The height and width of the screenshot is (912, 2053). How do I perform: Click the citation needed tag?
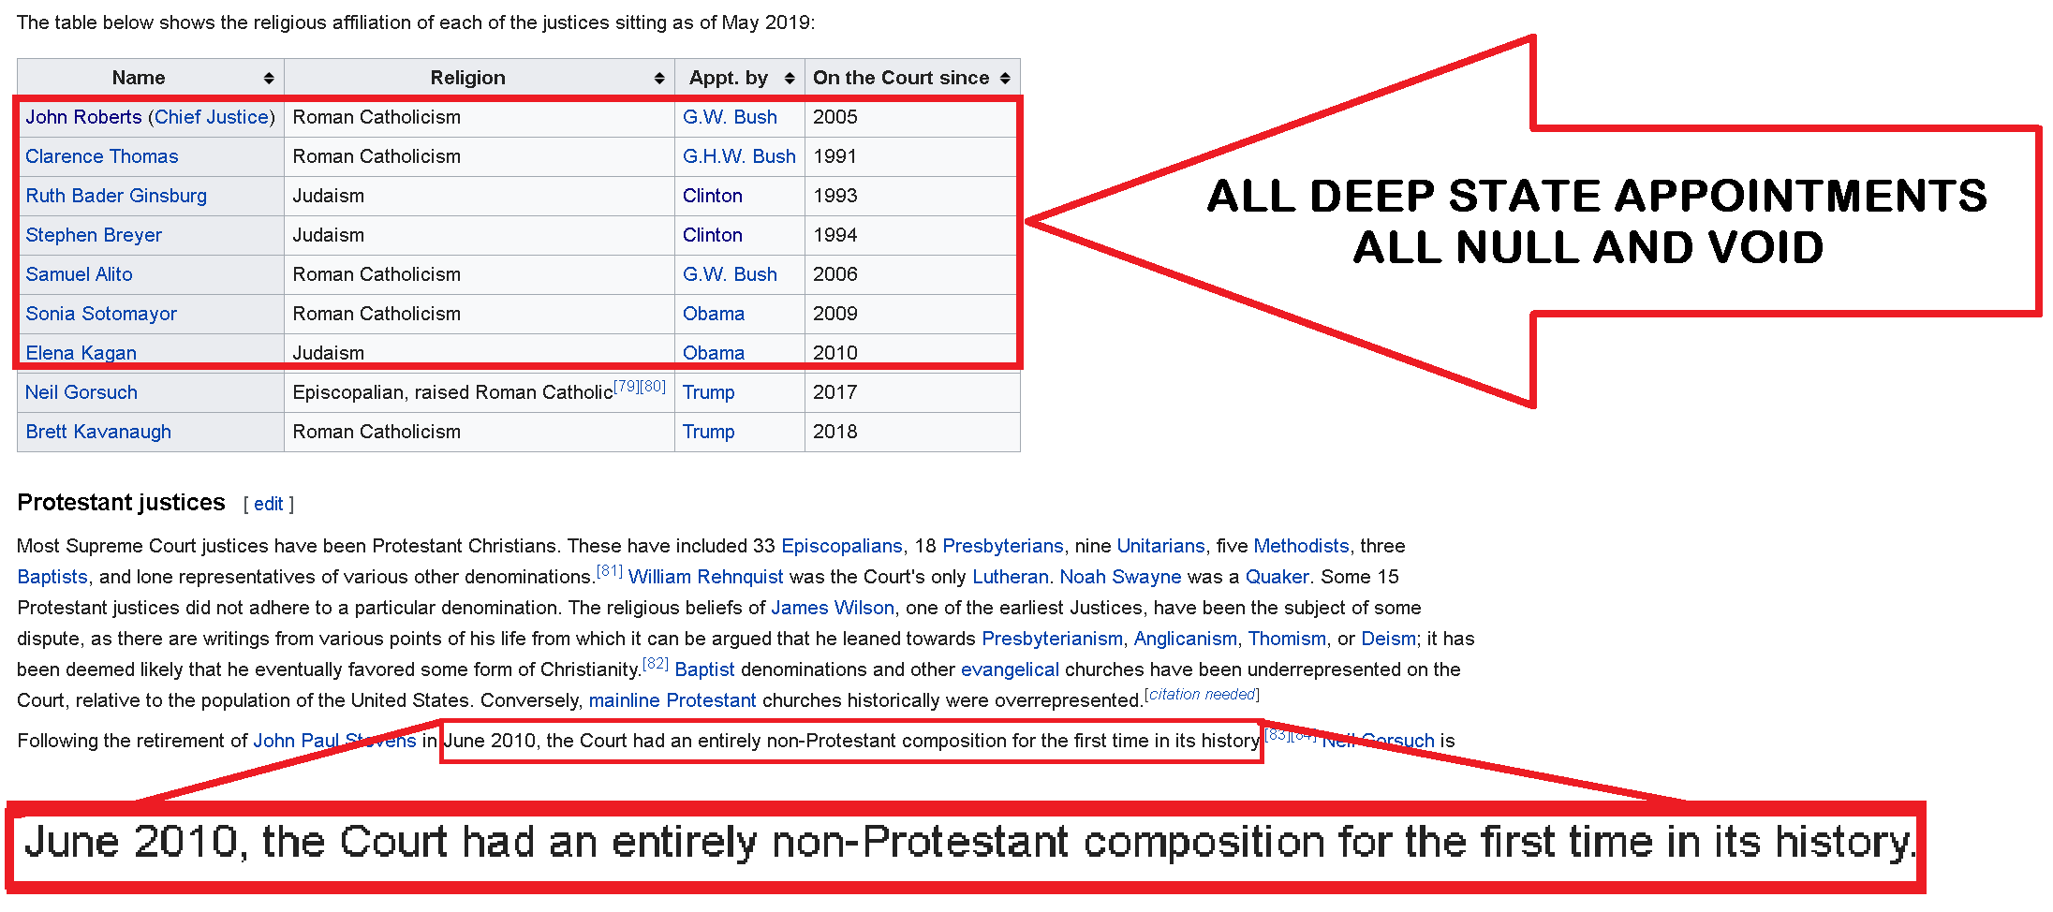(x=1202, y=695)
